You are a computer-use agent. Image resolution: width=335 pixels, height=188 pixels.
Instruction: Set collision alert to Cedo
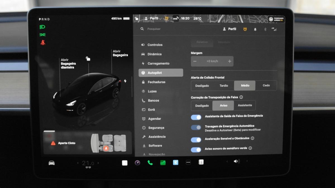[x=266, y=86]
